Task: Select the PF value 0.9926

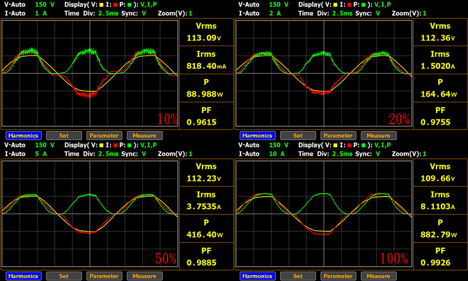Action: (435, 262)
